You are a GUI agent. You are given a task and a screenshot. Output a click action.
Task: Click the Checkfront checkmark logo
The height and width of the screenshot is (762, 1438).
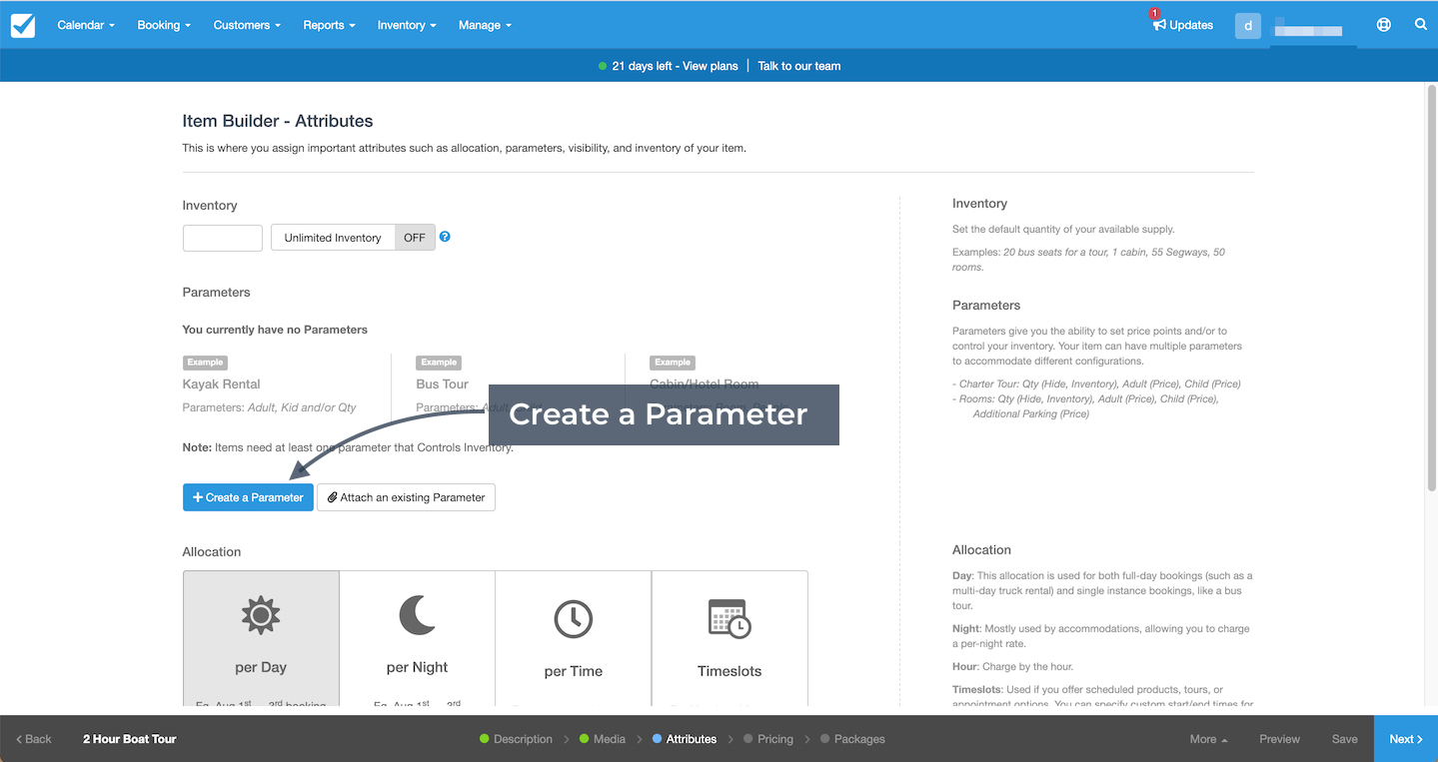click(23, 25)
